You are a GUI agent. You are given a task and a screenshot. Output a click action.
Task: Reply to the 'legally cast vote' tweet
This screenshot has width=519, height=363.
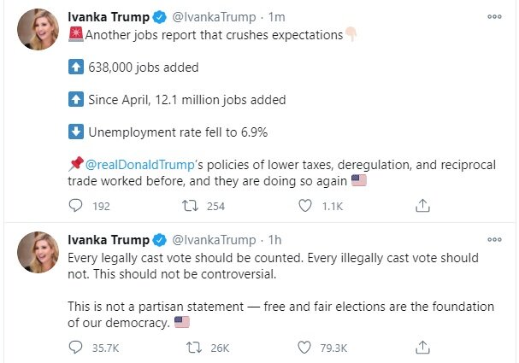(75, 347)
